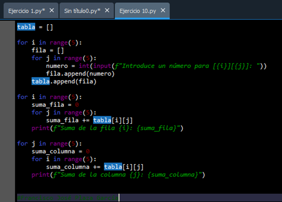Viewport: 282px width, 202px height.
Task: Select the Ejercicio 10.py tab
Action: click(x=137, y=11)
